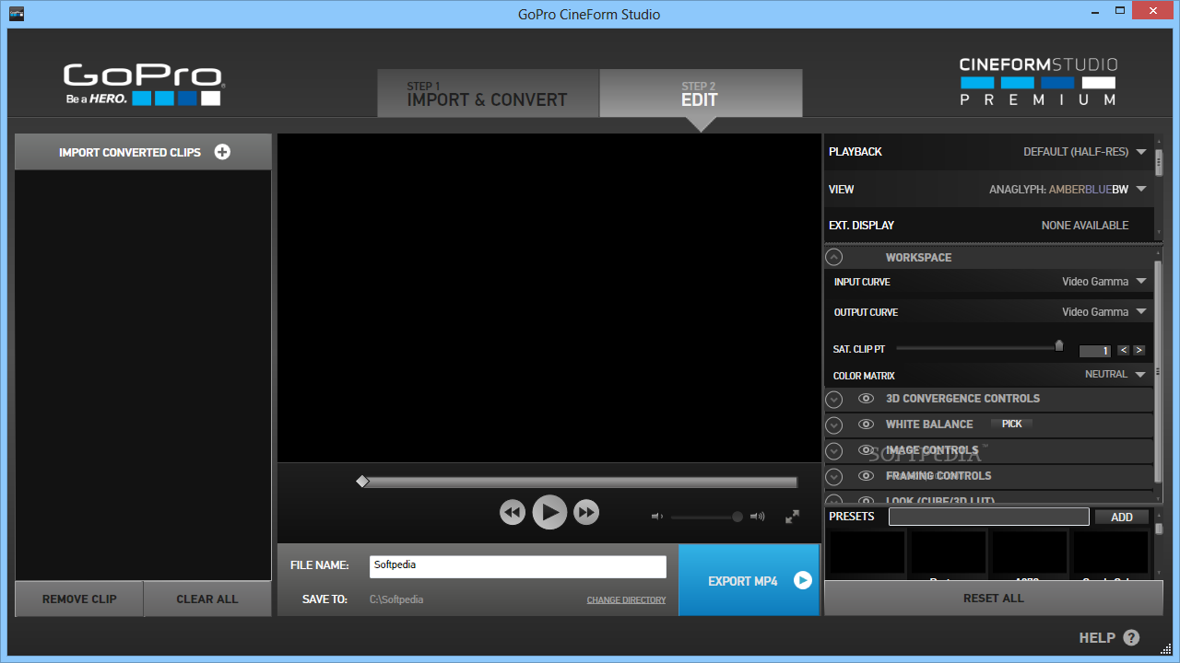Click the GoPro logo
This screenshot has width=1180, height=663.
click(143, 84)
